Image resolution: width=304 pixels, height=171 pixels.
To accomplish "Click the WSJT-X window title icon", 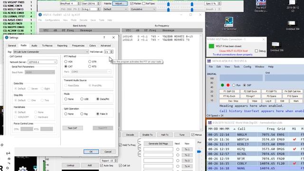I will [40, 15].
